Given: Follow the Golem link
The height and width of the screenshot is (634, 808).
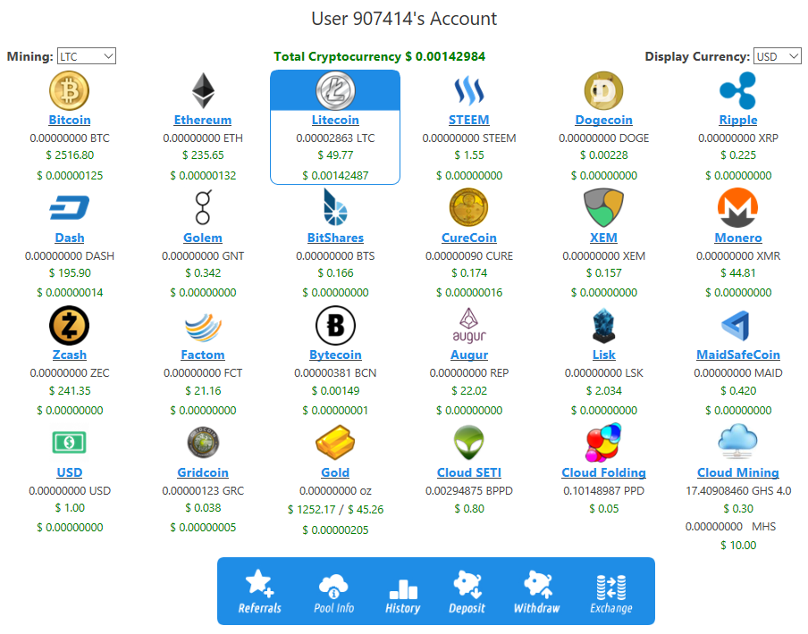Looking at the screenshot, I should 203,238.
